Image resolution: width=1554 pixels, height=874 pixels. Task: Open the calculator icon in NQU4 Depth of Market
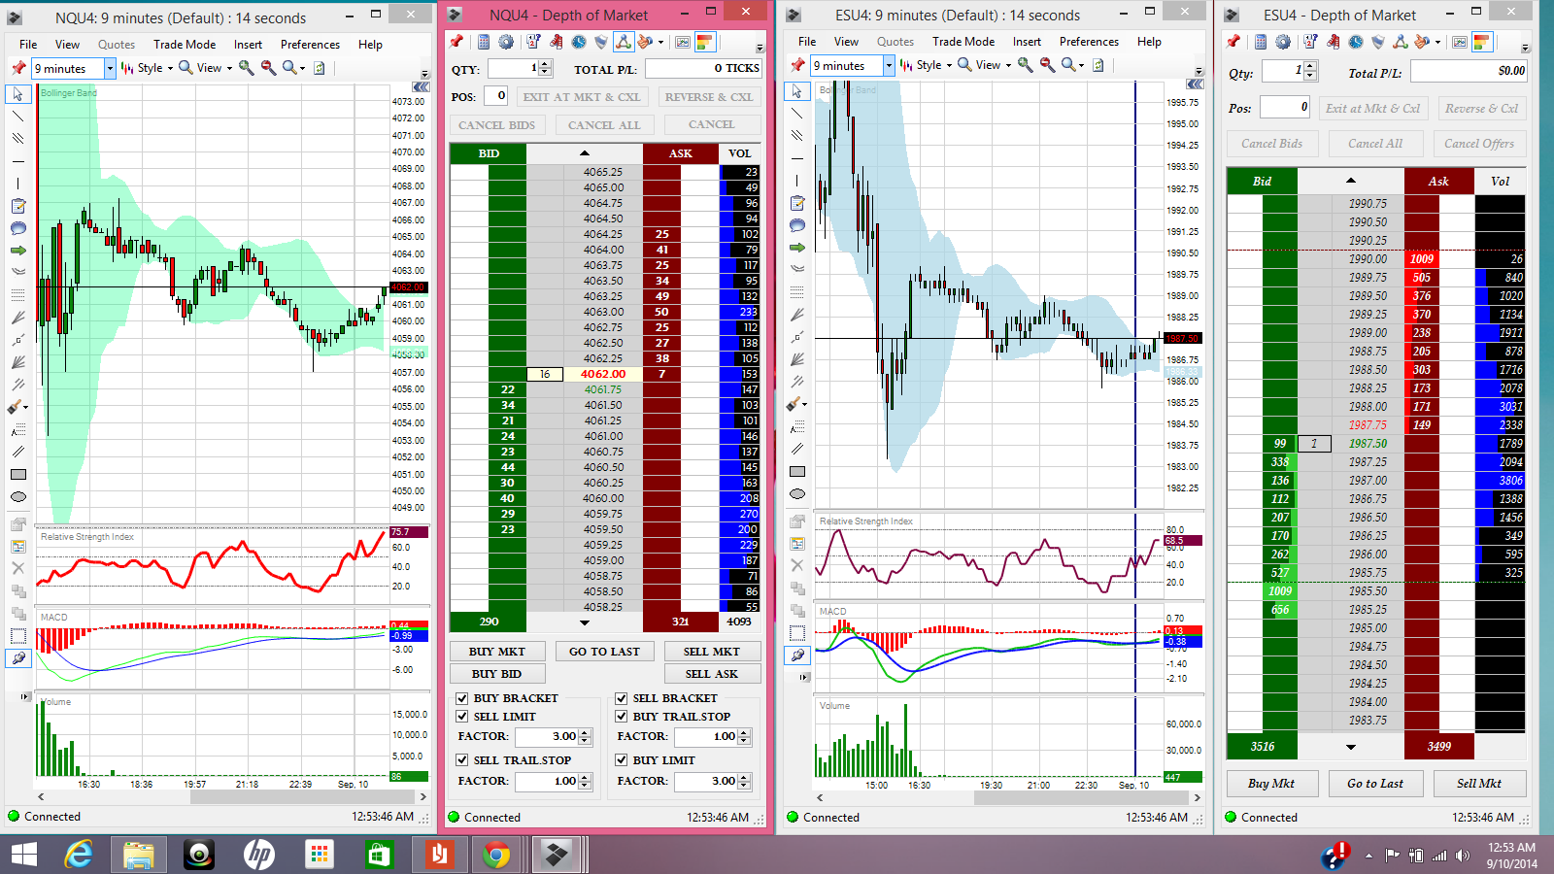point(484,42)
